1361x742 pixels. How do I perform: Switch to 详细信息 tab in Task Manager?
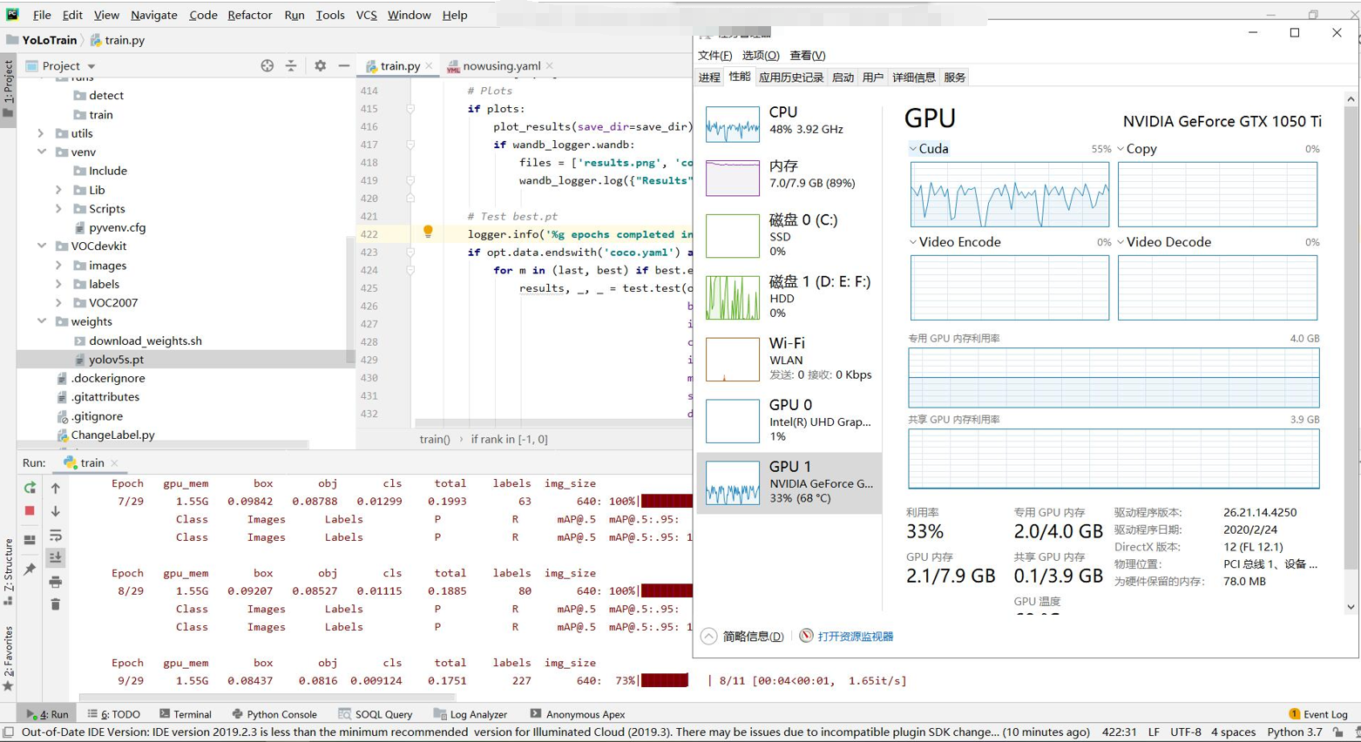pyautogui.click(x=913, y=78)
